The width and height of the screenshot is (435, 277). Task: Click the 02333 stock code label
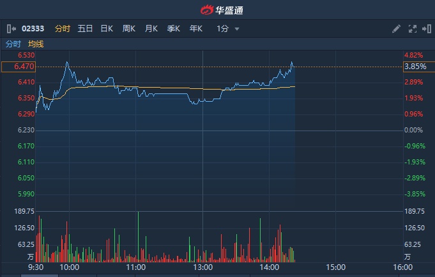point(31,29)
